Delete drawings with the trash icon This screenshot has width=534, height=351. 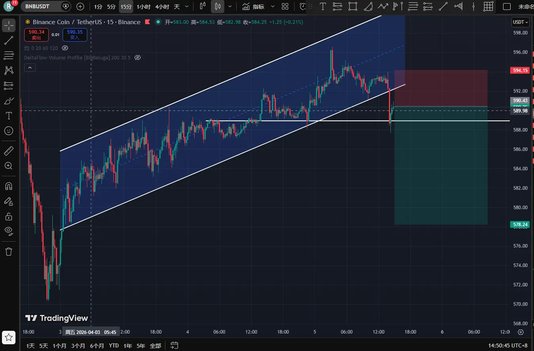pos(9,251)
